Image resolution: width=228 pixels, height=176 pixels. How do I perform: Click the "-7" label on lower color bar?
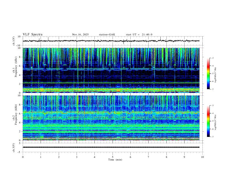click(x=212, y=137)
